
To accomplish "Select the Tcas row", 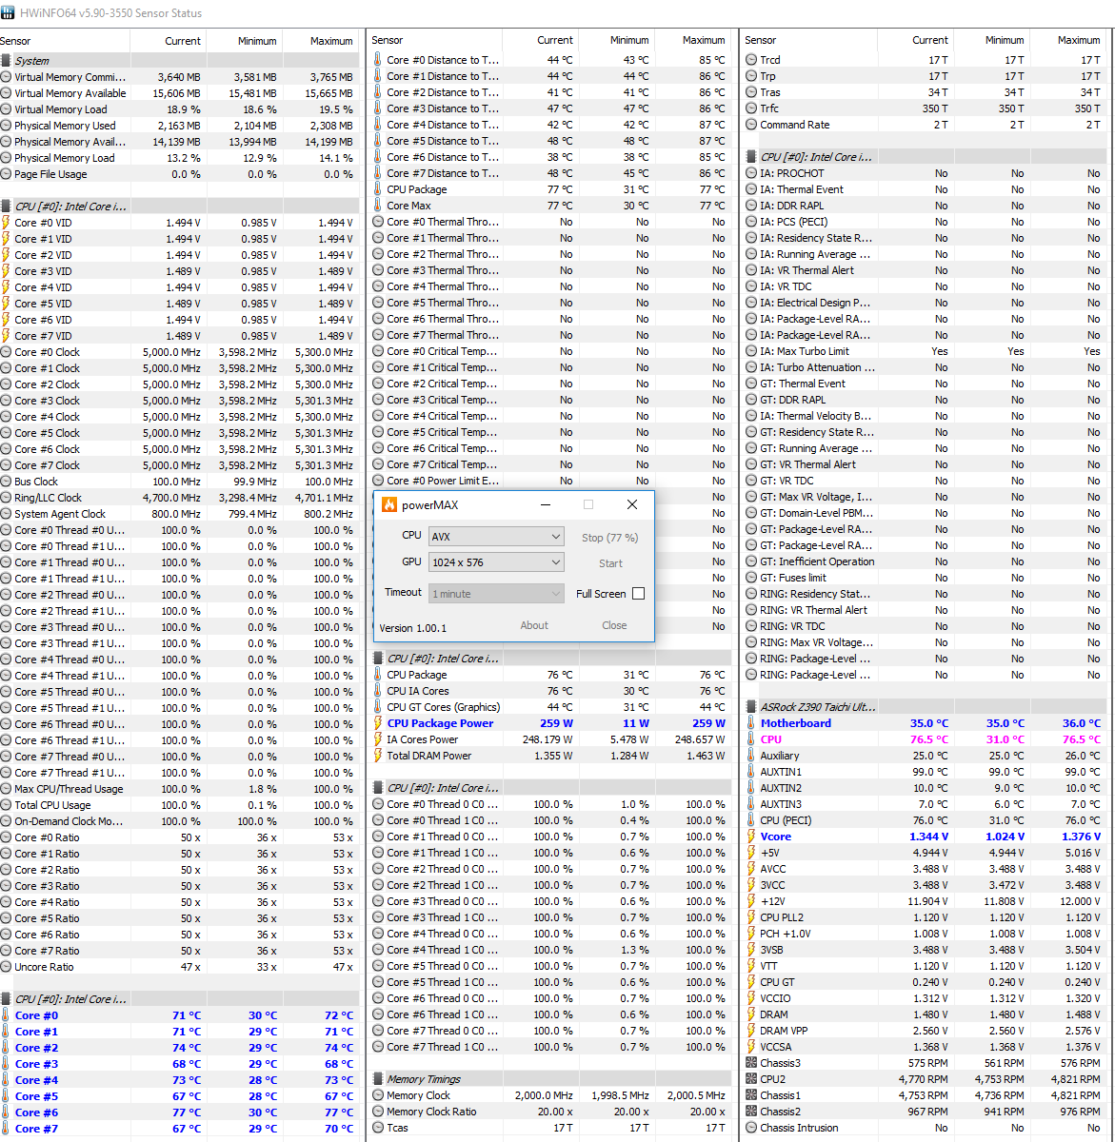I will coord(551,1128).
